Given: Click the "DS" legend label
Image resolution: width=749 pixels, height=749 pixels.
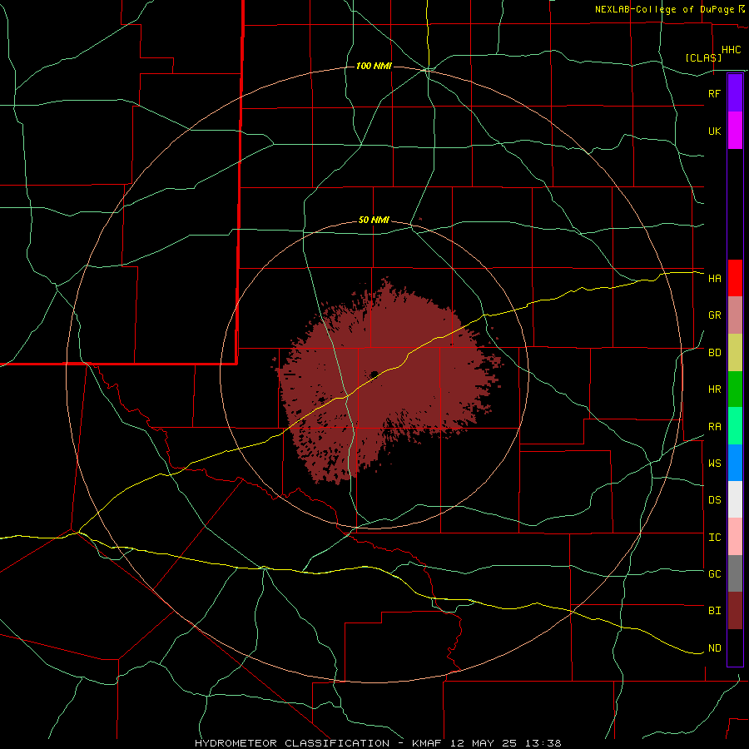Looking at the screenshot, I should (714, 500).
